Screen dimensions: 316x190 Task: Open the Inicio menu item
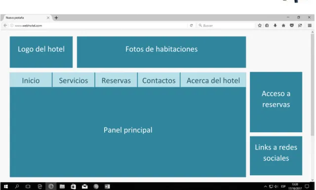coord(31,80)
